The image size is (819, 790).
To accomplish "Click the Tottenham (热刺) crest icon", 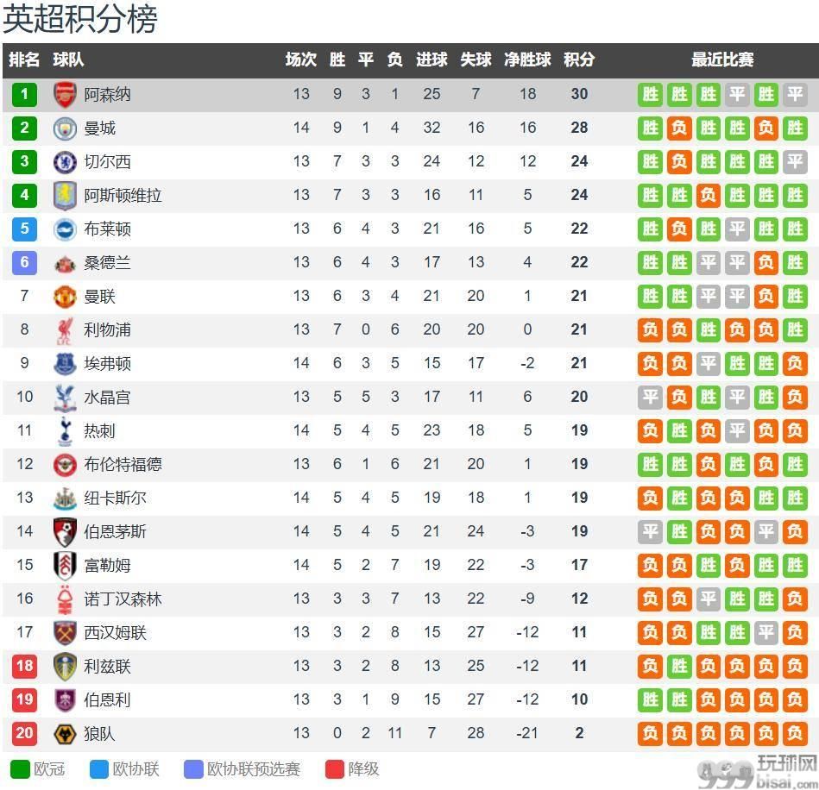I will click(x=65, y=430).
